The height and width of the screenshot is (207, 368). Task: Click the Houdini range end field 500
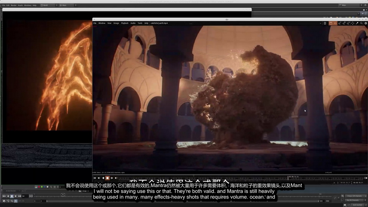(x=321, y=201)
